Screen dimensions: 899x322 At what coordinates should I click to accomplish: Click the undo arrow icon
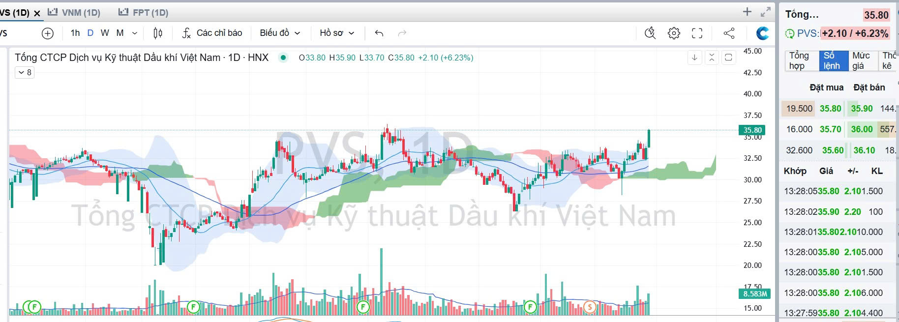coord(379,33)
